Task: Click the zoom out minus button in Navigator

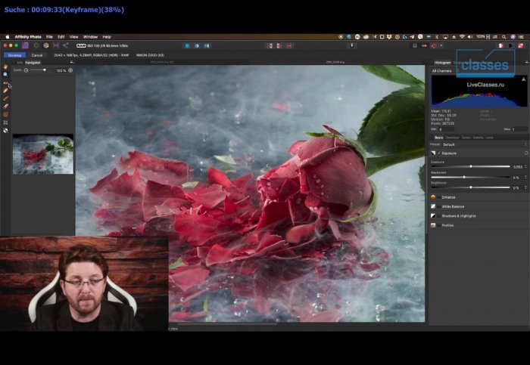Action: 26,70
